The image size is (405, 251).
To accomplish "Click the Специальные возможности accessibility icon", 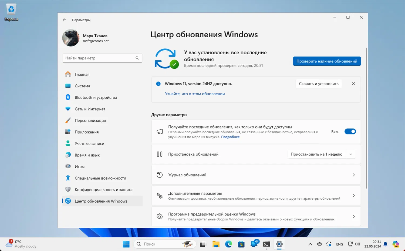I will 68,178.
